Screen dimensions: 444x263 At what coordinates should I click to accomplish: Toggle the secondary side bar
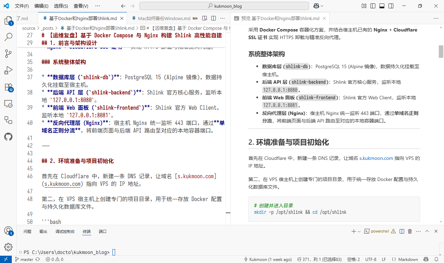click(391, 6)
